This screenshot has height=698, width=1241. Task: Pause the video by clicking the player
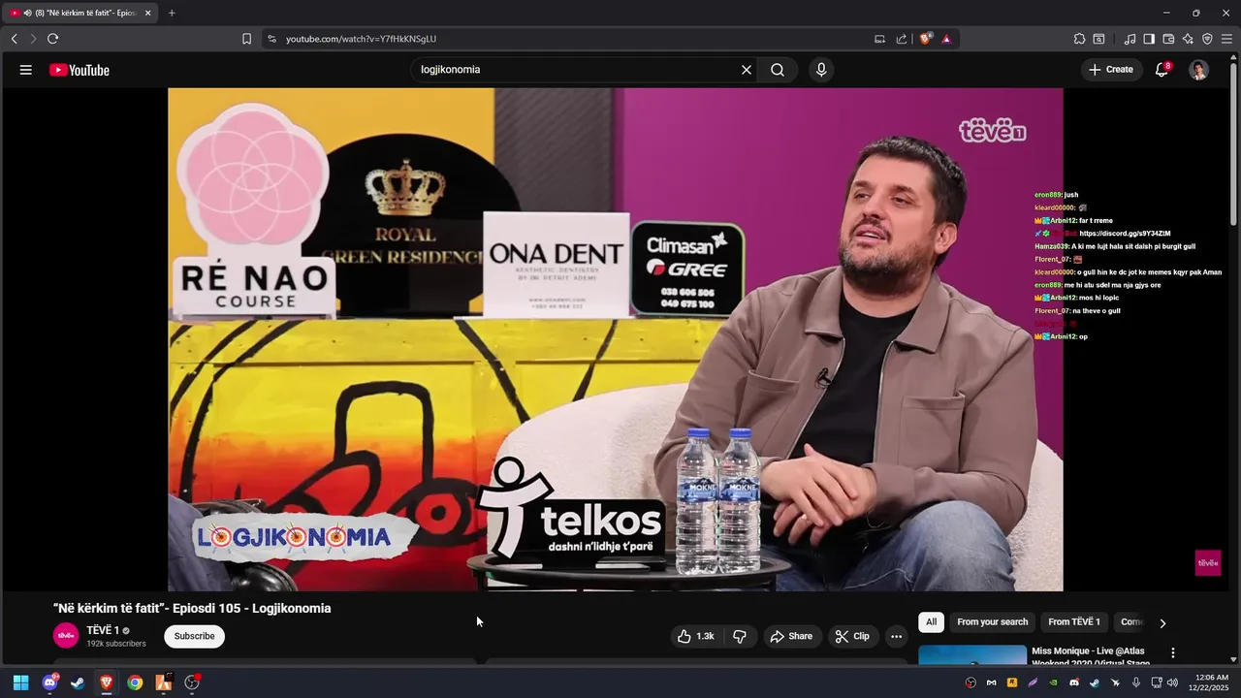point(615,339)
